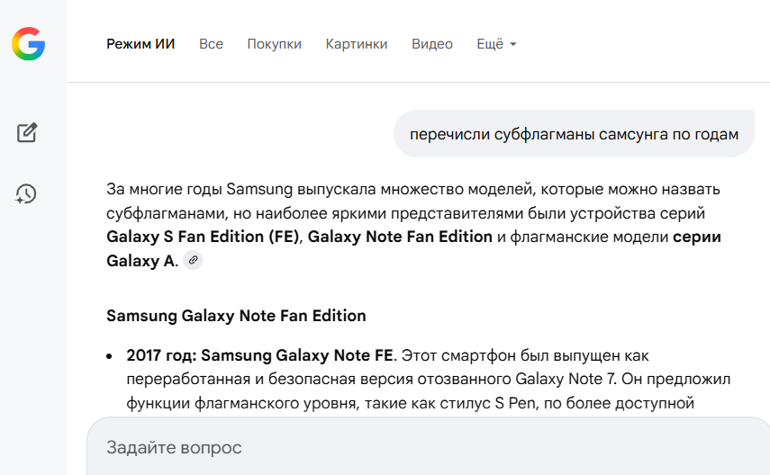Switch to the Видео tab
This screenshot has height=475, width=770.
[432, 44]
